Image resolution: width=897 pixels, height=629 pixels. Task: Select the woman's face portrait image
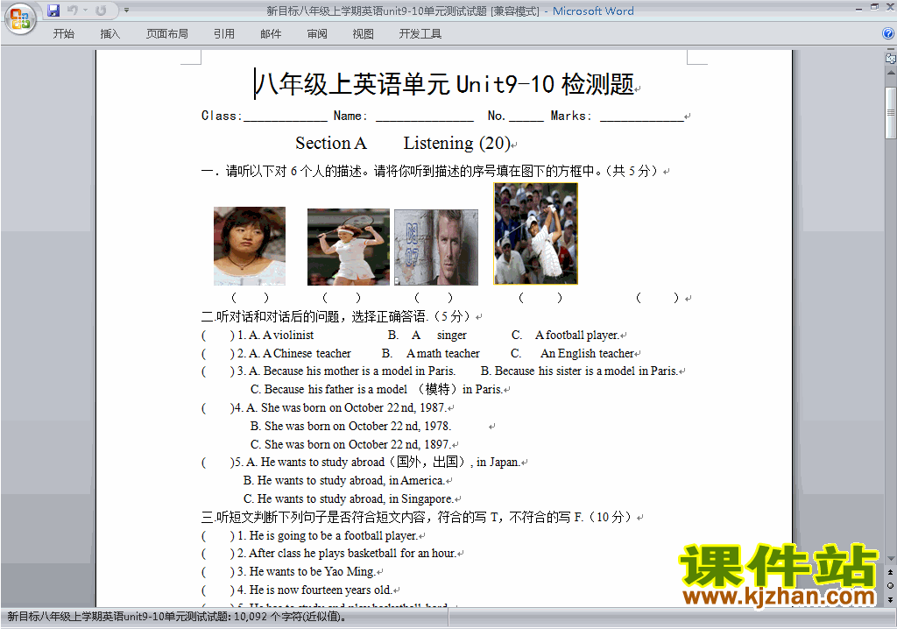point(250,246)
